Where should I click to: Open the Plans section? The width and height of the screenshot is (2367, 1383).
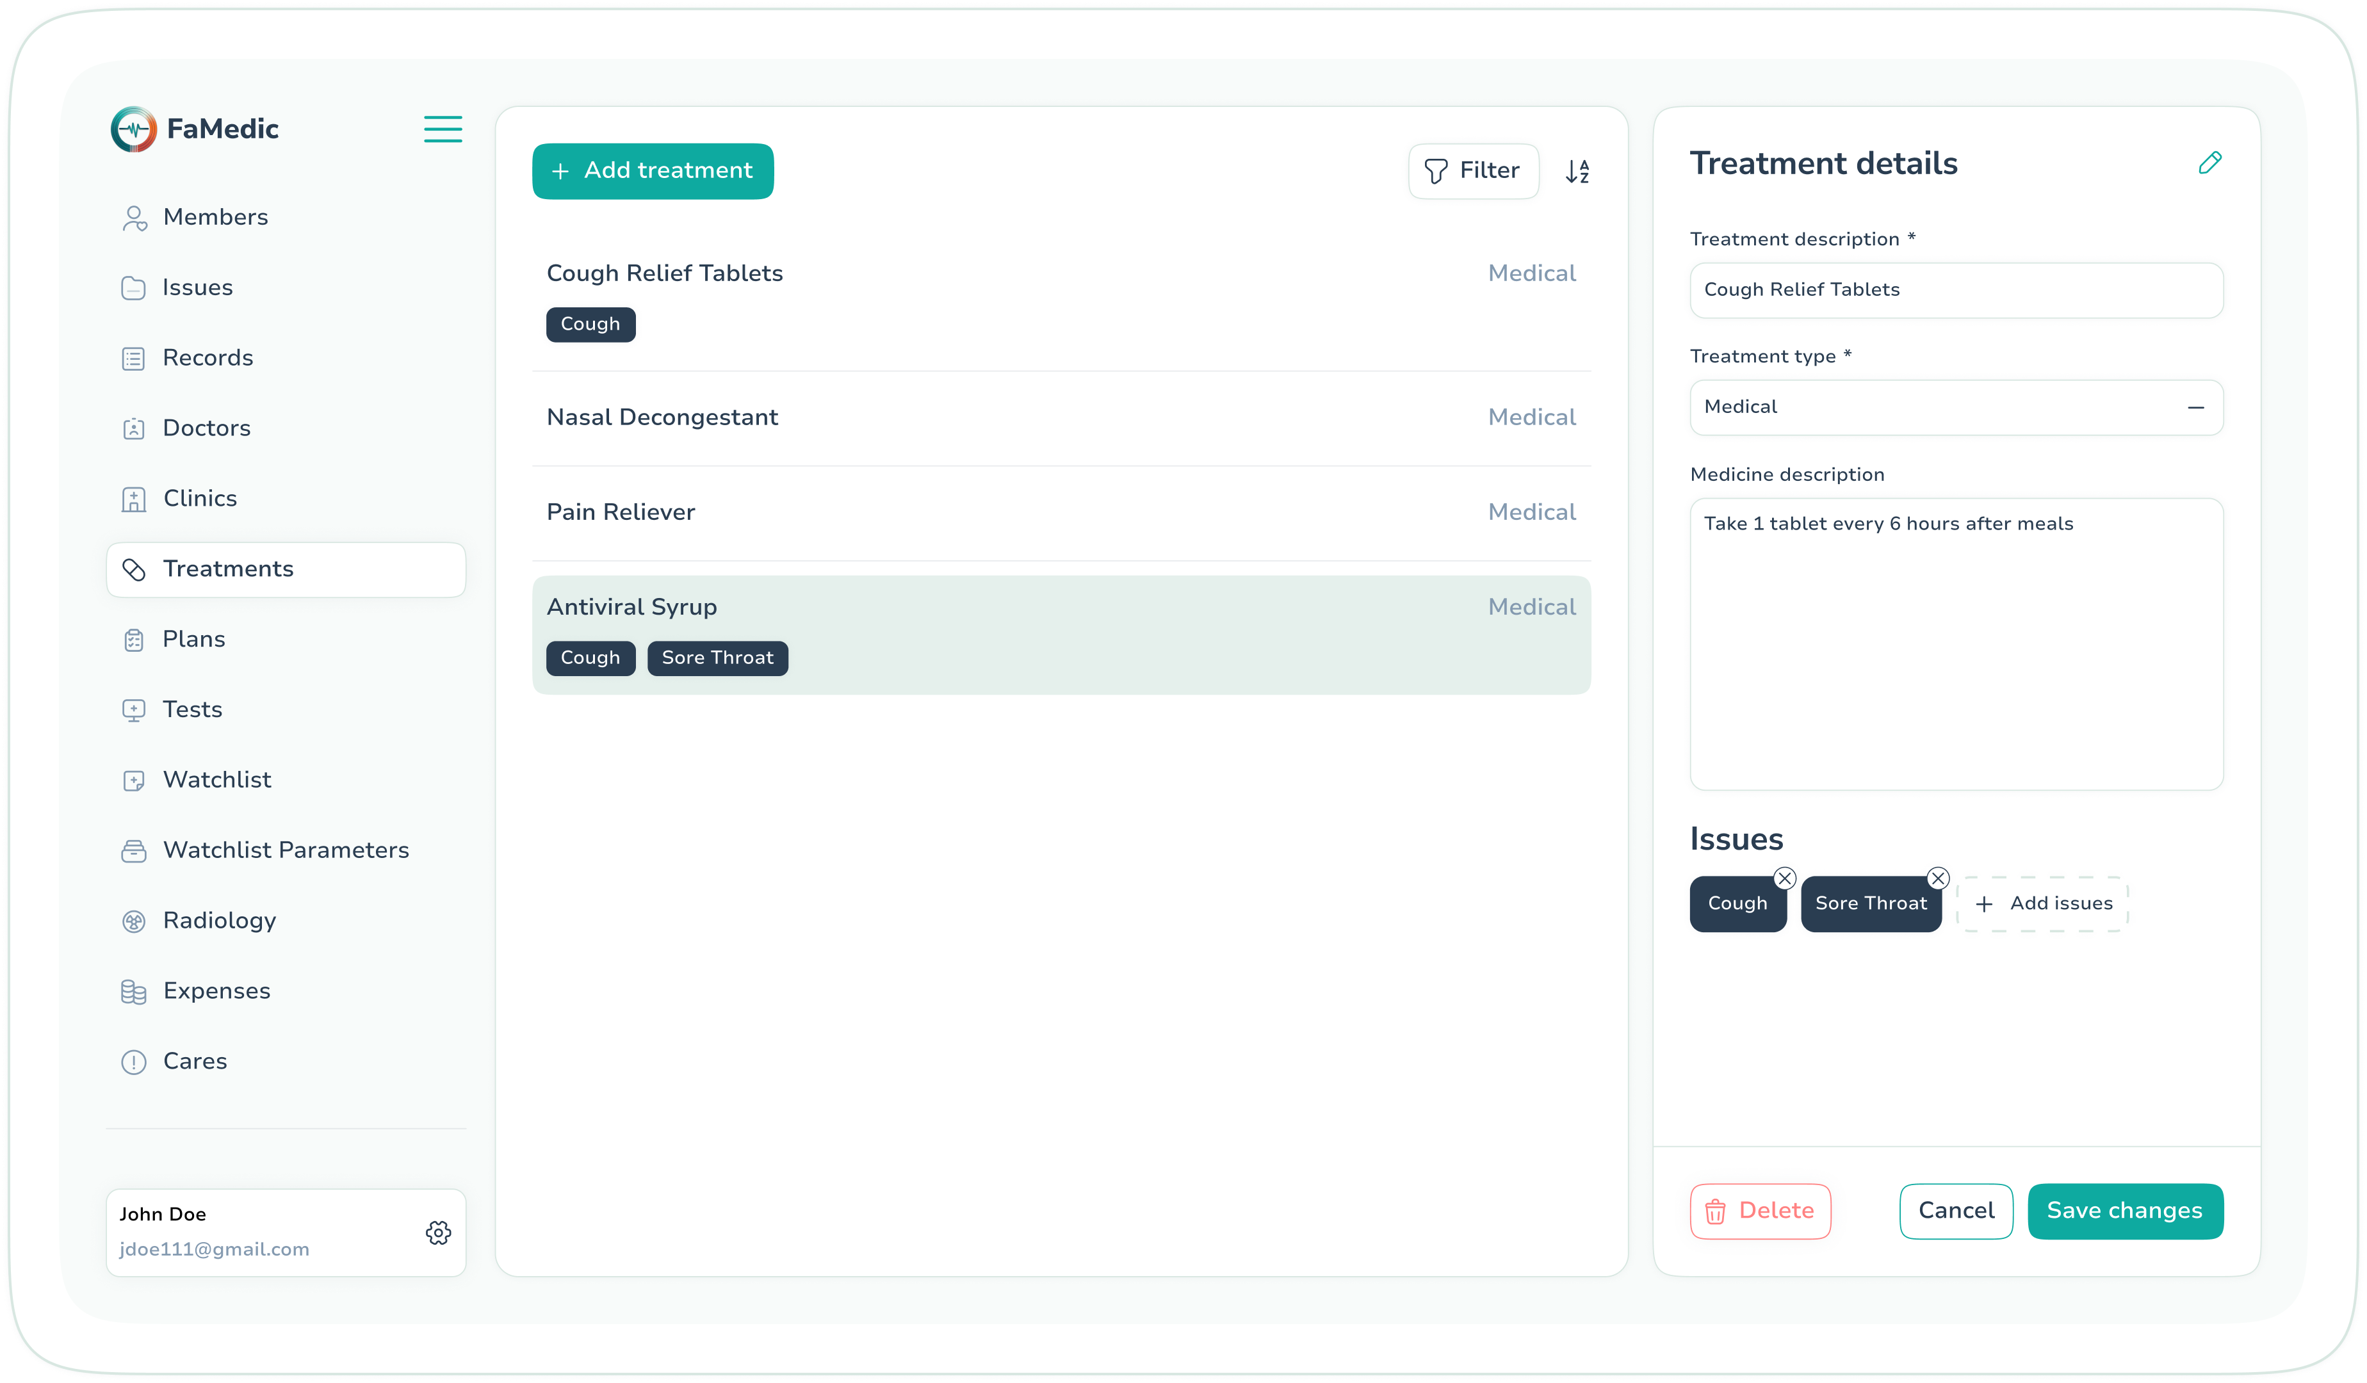pos(286,640)
